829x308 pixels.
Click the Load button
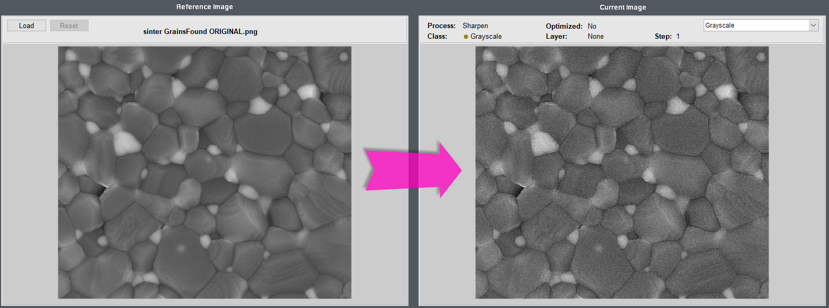pyautogui.click(x=26, y=25)
